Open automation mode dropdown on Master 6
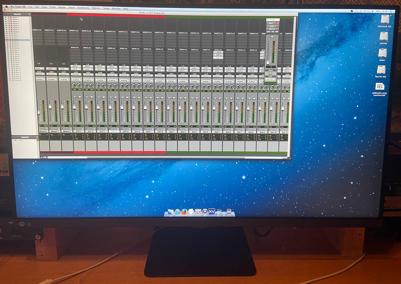The height and width of the screenshot is (284, 401). 40,74
